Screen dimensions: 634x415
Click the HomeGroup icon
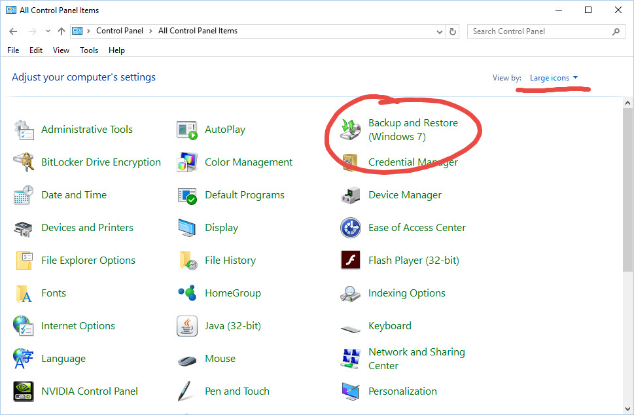click(x=187, y=293)
